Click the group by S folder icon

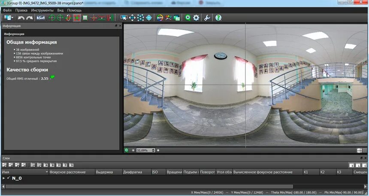coord(71,165)
